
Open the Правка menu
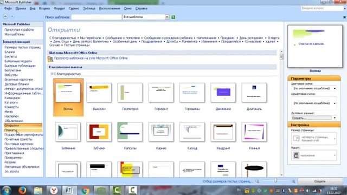tap(21, 9)
